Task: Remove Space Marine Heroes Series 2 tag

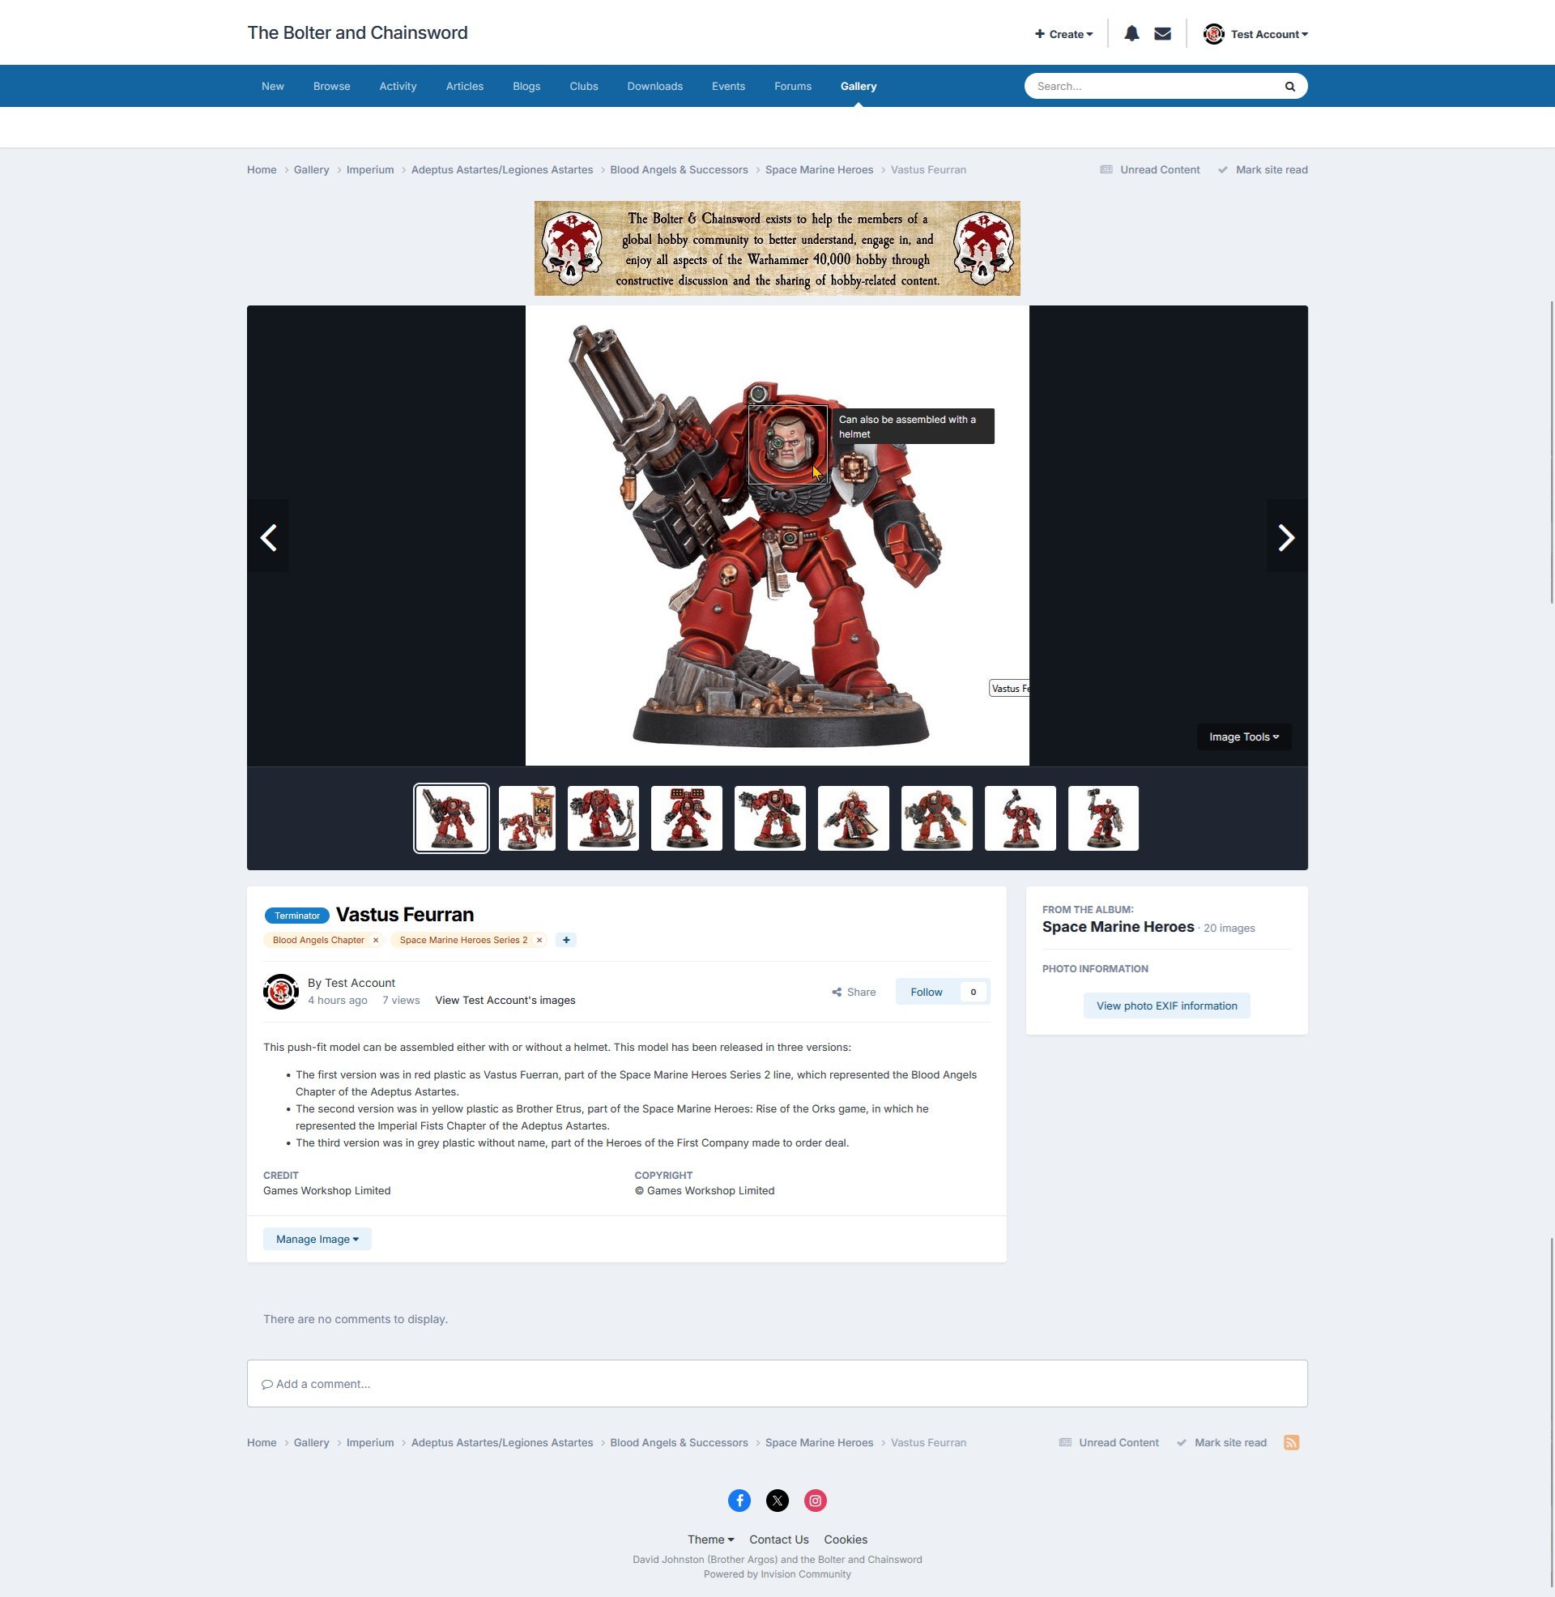Action: (x=539, y=940)
